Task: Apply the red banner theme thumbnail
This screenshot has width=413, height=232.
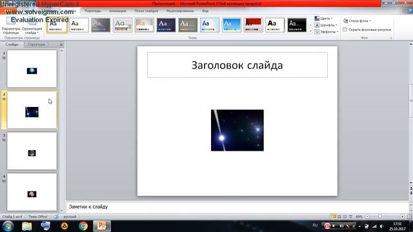Action: pos(253,25)
